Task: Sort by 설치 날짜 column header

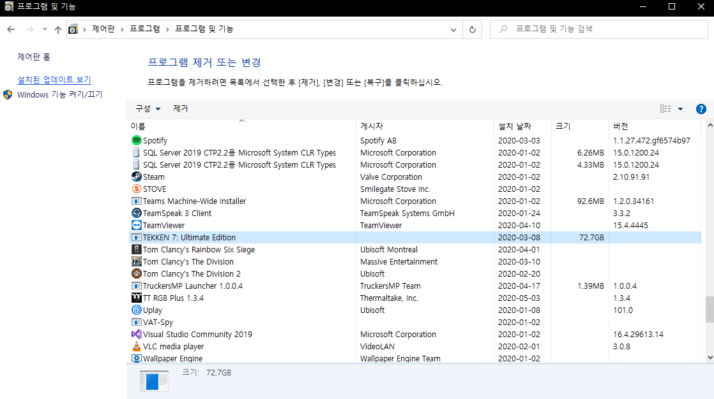Action: [x=523, y=126]
